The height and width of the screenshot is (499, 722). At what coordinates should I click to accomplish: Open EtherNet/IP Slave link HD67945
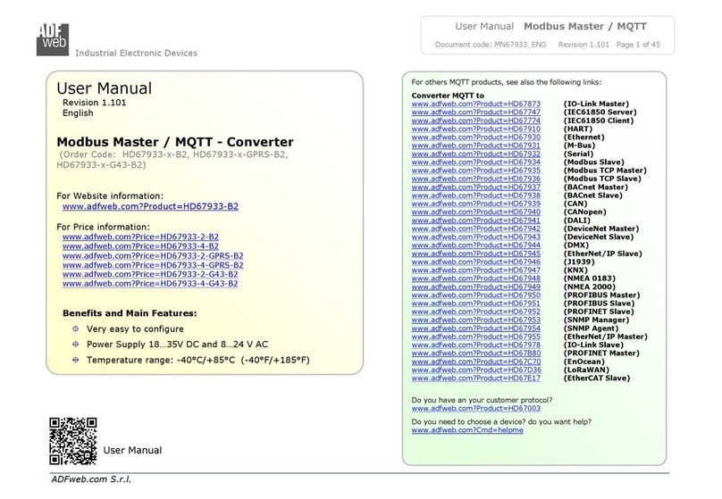(x=476, y=254)
